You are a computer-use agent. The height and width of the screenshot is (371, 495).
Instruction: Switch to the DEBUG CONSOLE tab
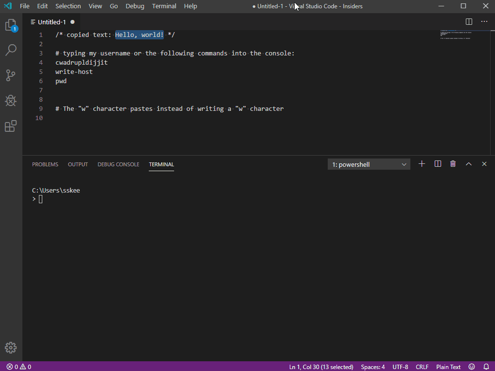point(118,164)
